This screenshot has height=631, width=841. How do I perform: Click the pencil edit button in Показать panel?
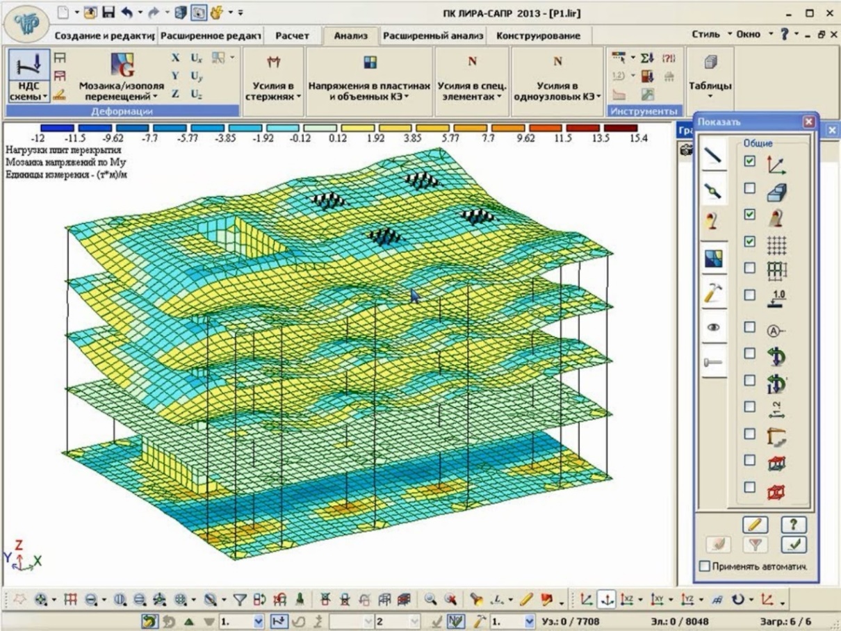coord(755,525)
